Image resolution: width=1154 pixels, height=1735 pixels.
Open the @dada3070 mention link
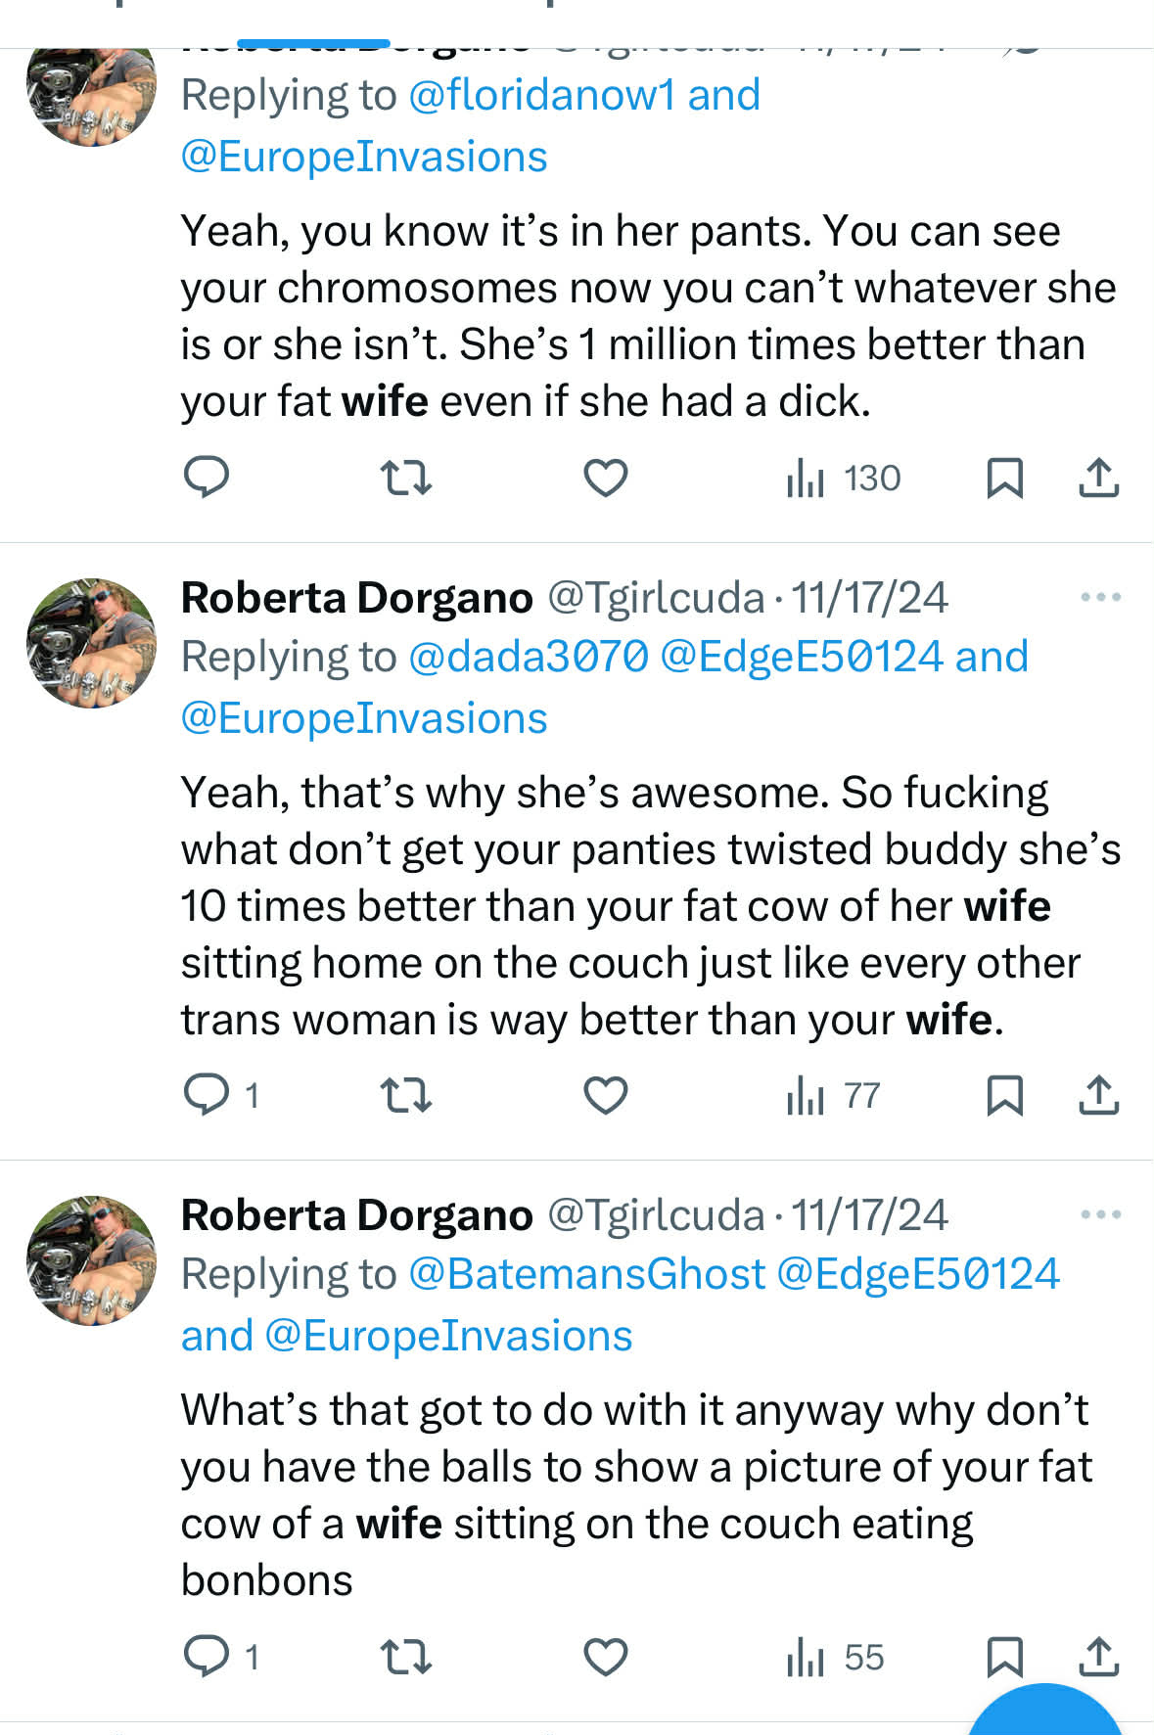(528, 657)
